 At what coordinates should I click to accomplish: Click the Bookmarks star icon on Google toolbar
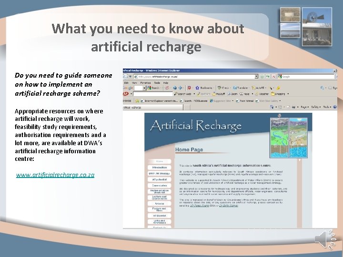pos(197,88)
